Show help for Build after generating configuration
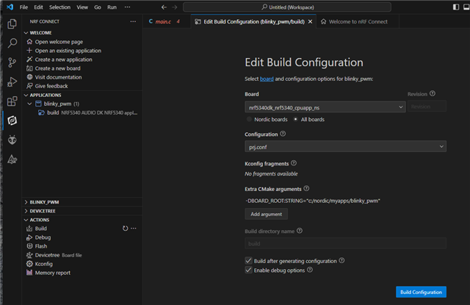470x305 pixels. 341,261
